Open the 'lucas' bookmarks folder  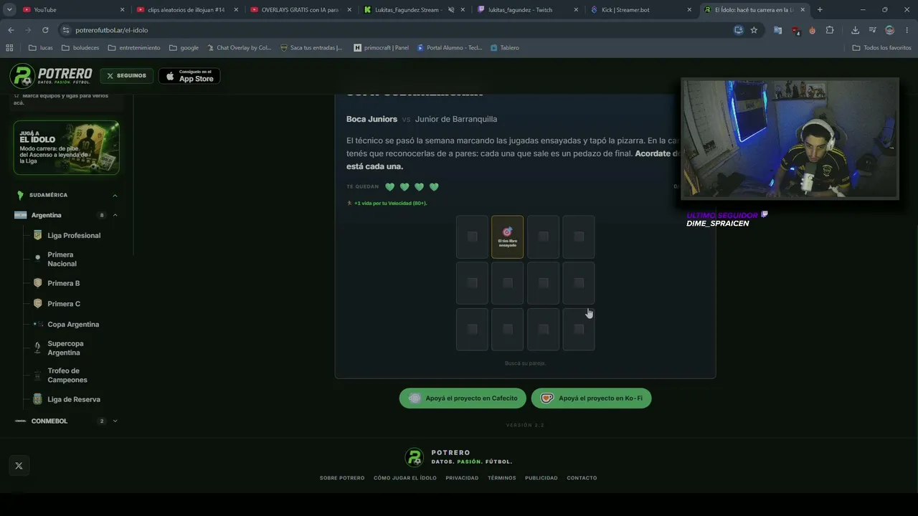41,48
